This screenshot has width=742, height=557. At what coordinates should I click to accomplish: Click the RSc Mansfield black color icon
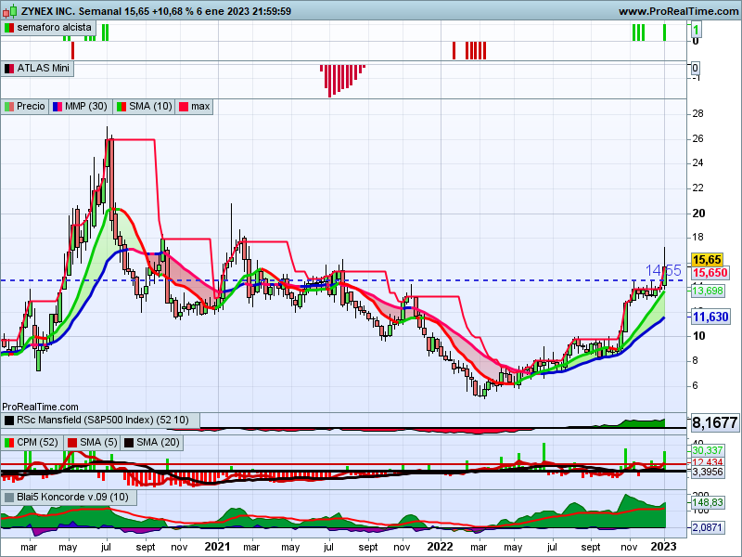click(x=9, y=421)
